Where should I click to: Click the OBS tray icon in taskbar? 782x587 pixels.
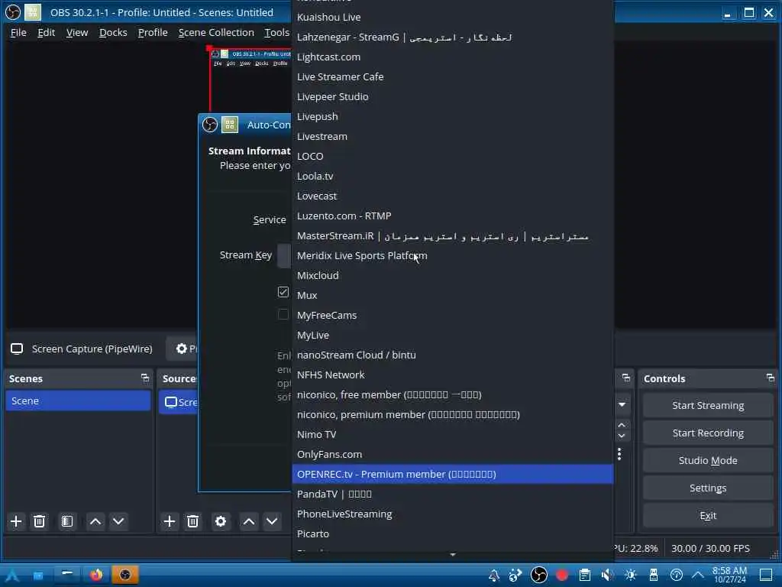[x=538, y=575]
